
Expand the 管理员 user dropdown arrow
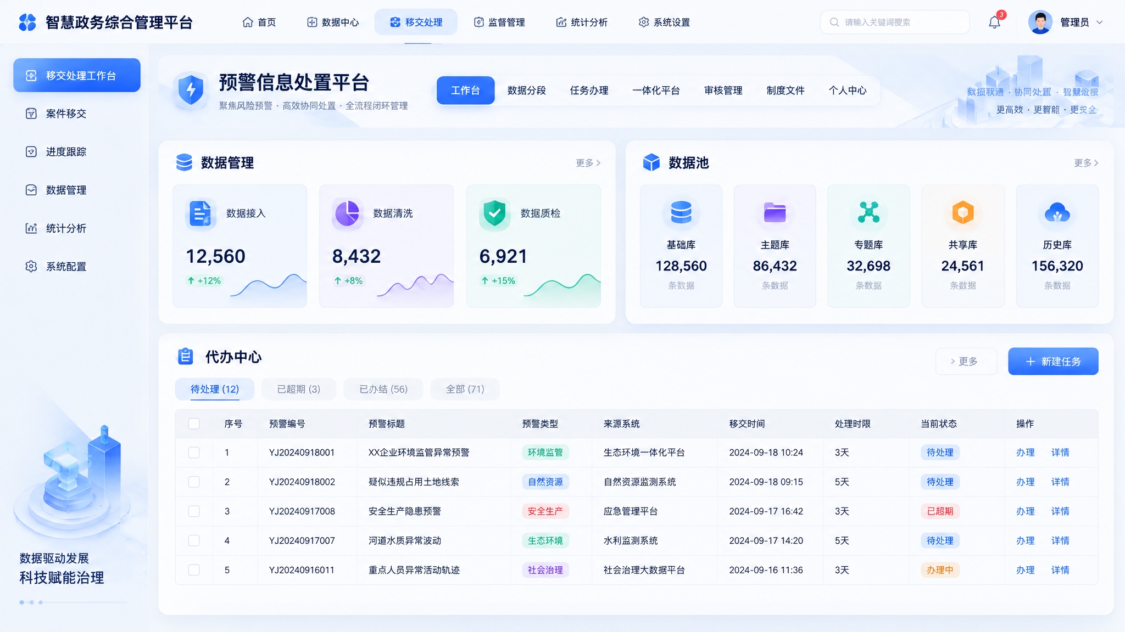point(1100,22)
